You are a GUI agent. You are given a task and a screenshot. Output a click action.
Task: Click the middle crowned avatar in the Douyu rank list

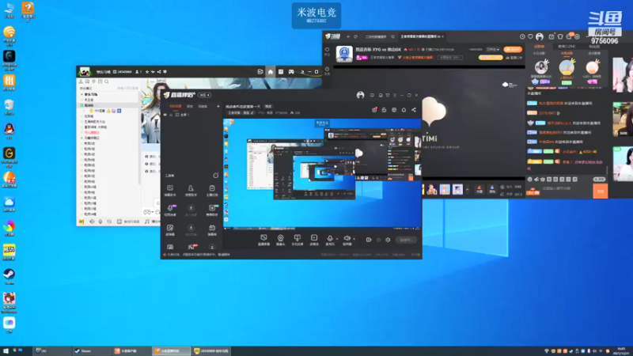[x=567, y=67]
